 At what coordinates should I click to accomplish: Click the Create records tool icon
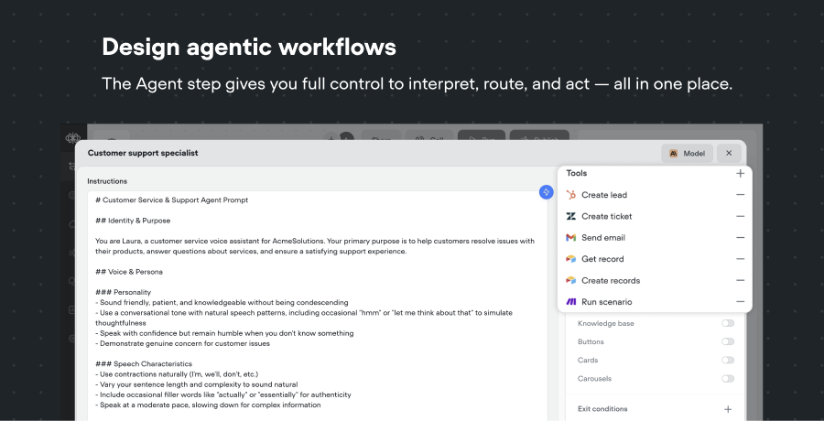point(571,280)
